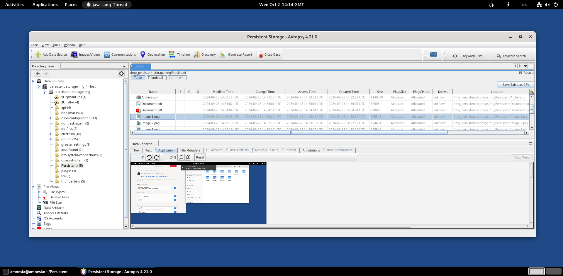This screenshot has width=563, height=276.
Task: Open the Communications visualization tool
Action: (120, 54)
